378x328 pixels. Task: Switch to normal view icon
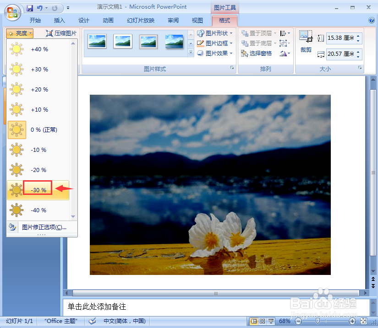(x=254, y=321)
